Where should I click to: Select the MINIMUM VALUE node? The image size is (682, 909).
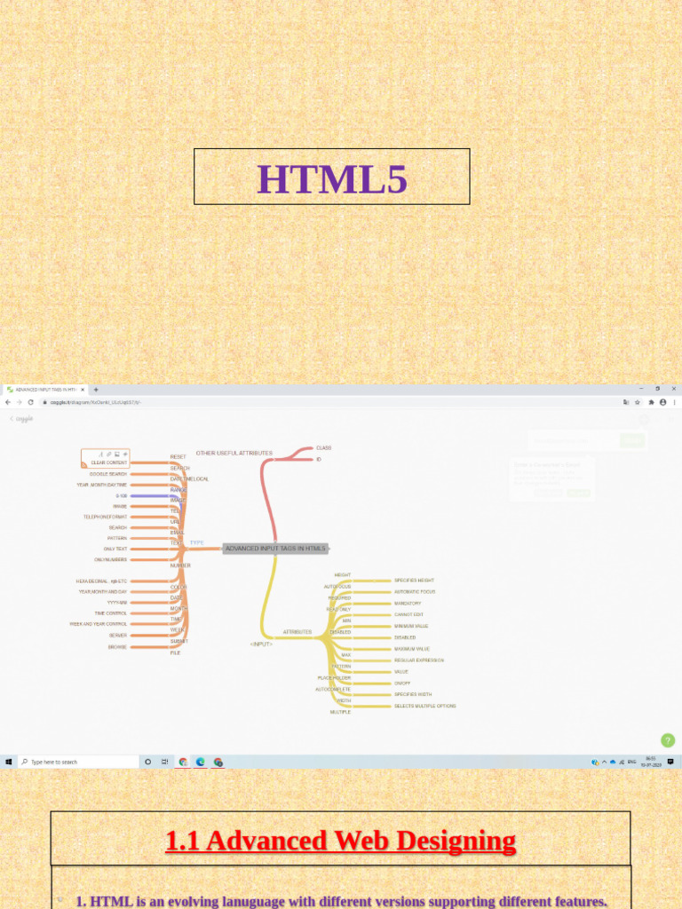tap(411, 626)
